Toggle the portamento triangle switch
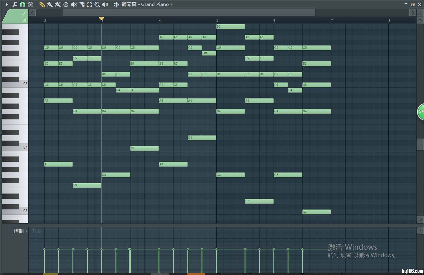 pyautogui.click(x=24, y=20)
